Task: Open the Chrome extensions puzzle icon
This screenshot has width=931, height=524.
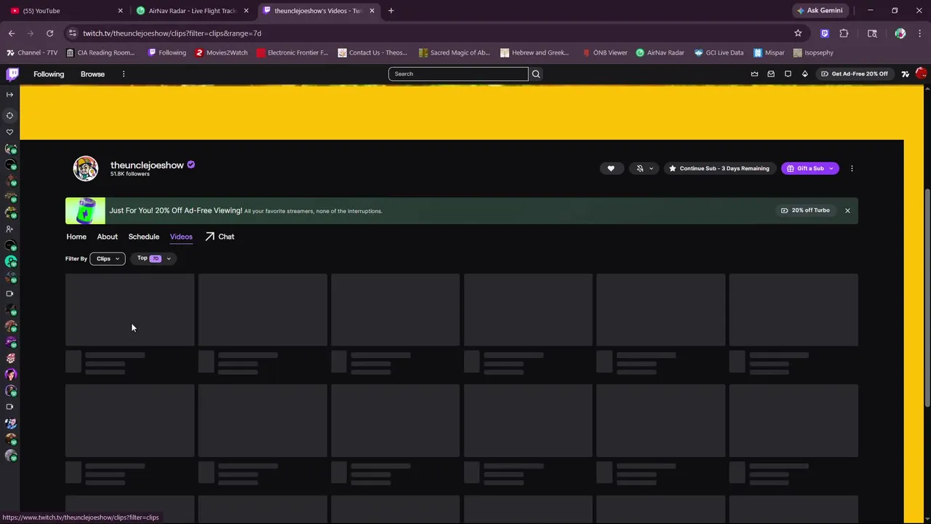Action: (x=844, y=33)
